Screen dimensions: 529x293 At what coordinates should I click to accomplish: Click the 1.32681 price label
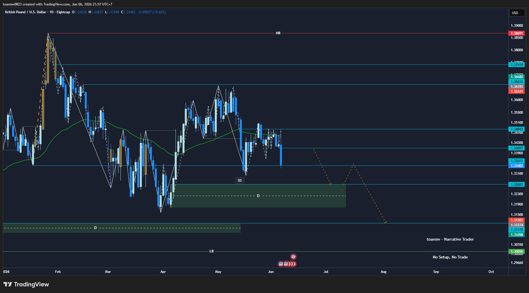(x=517, y=184)
